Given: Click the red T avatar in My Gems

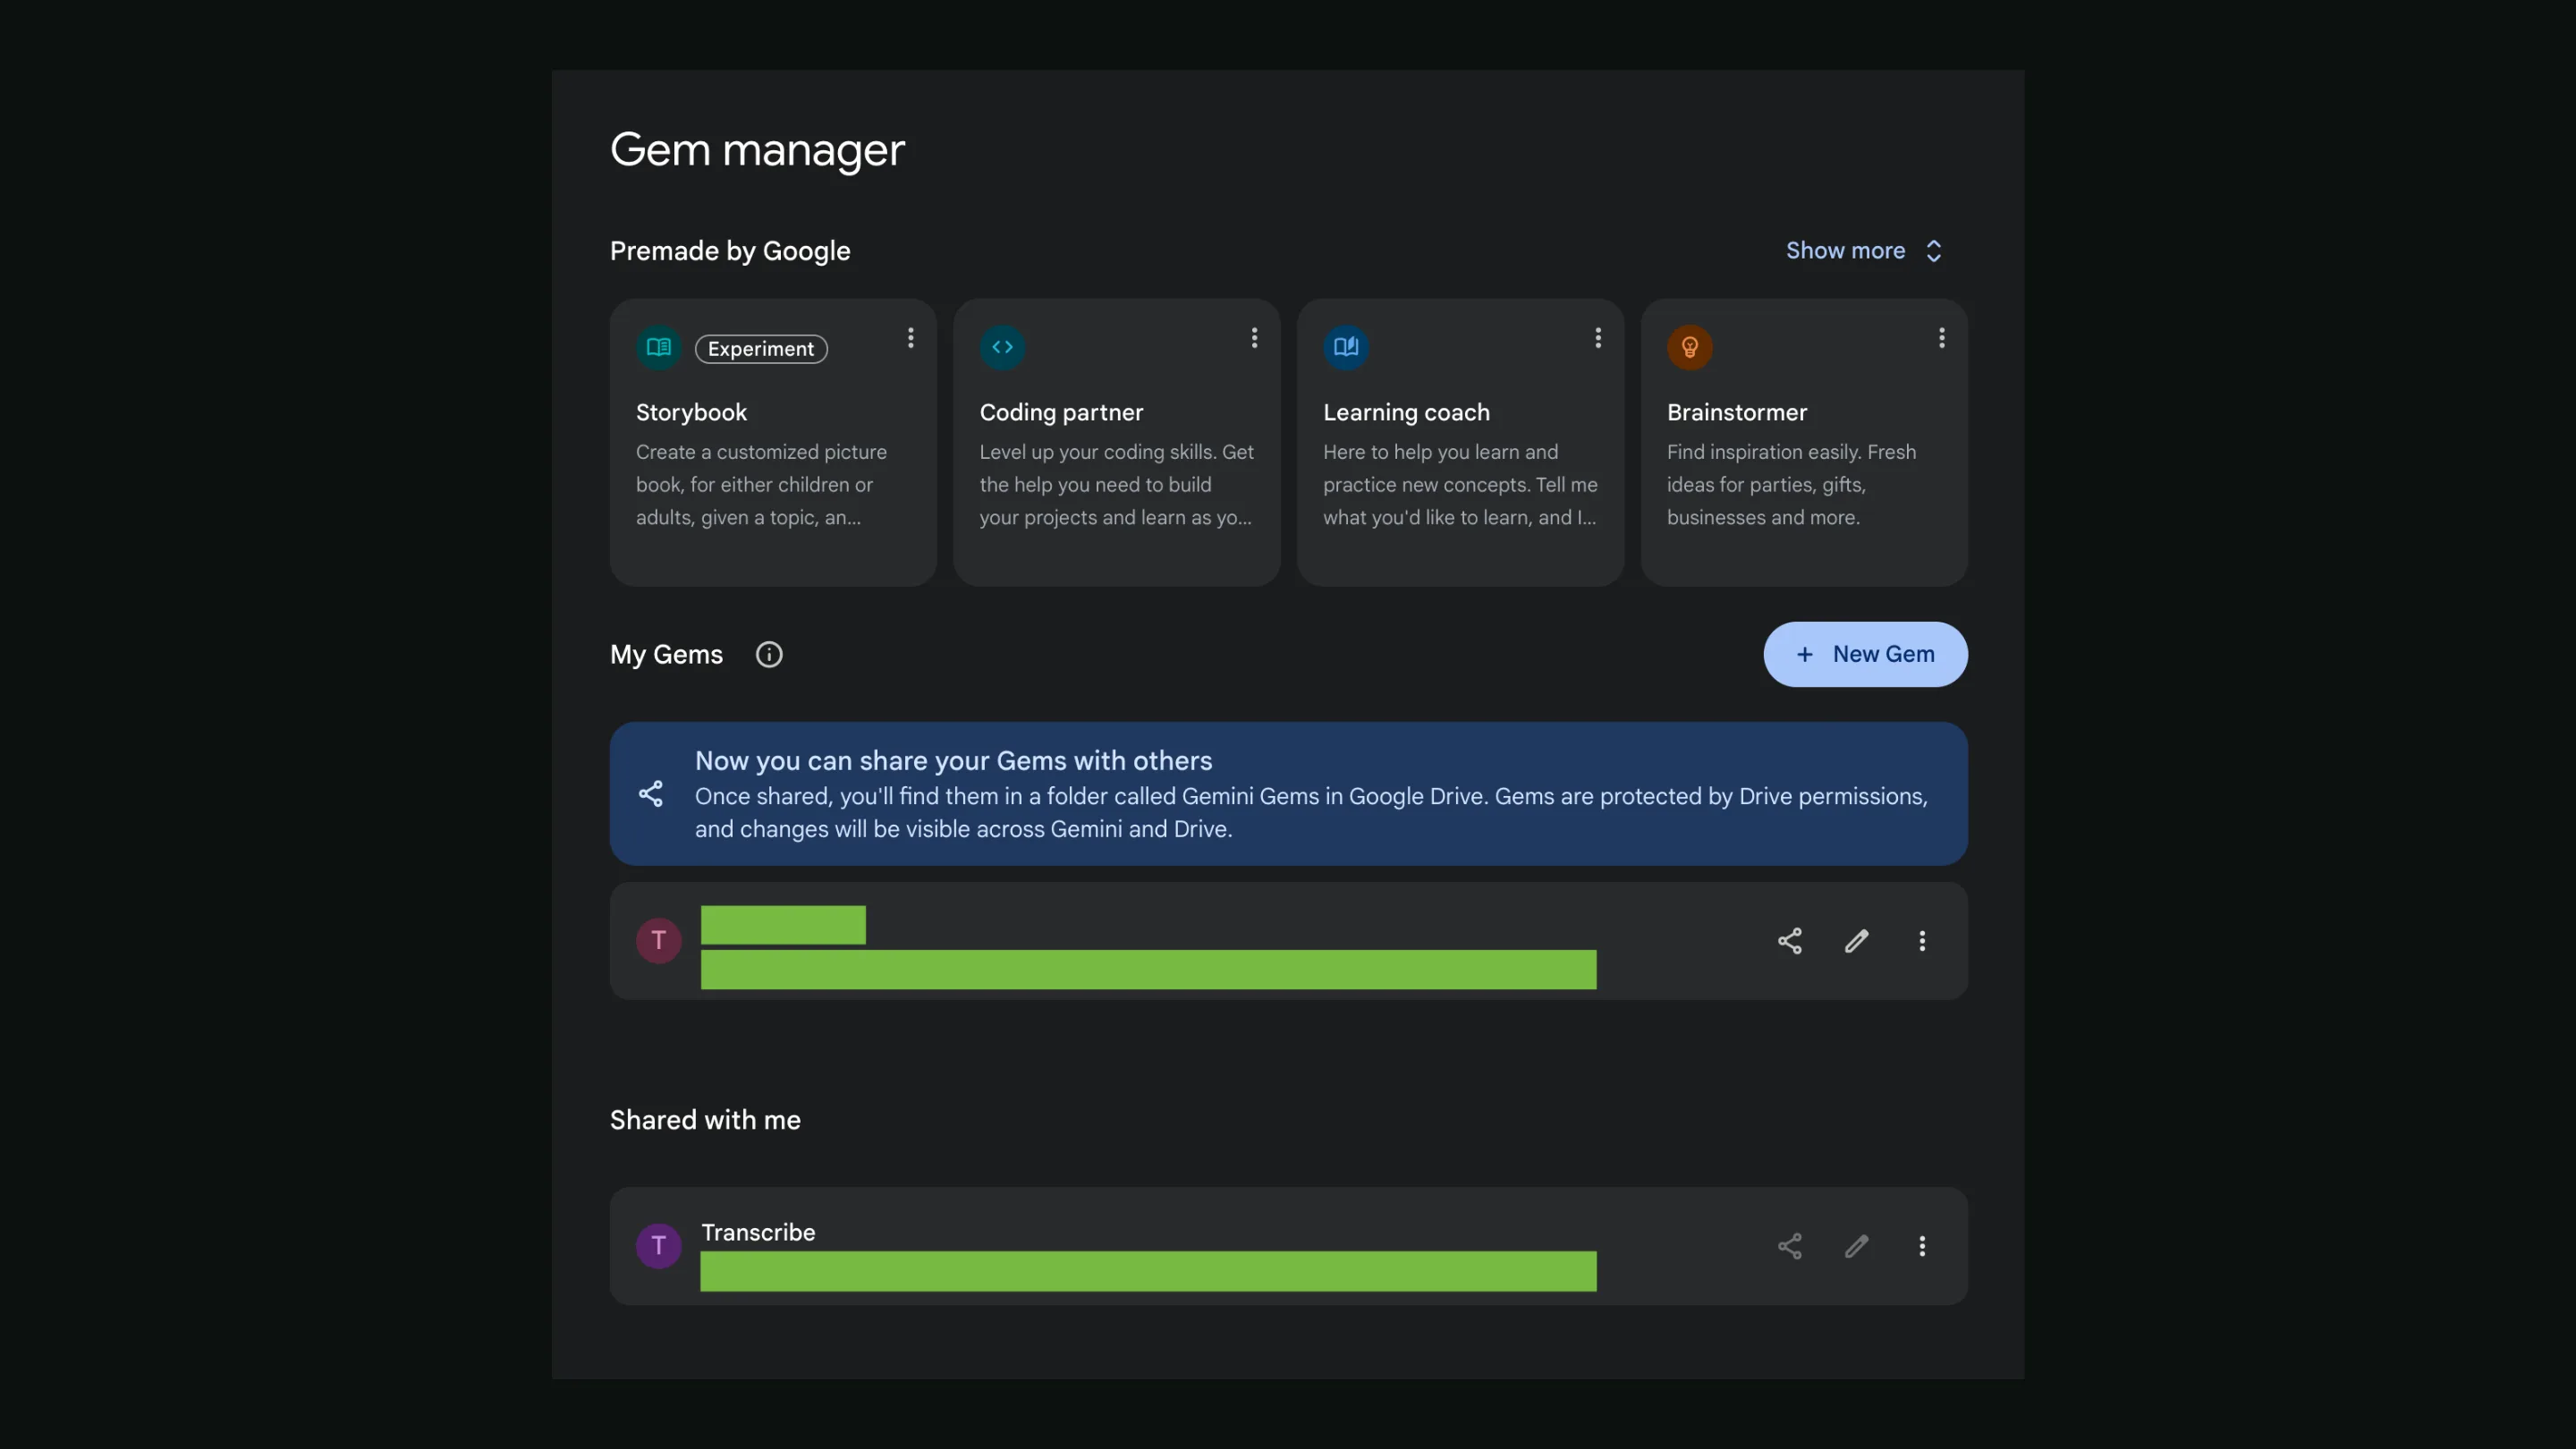Looking at the screenshot, I should pos(659,941).
